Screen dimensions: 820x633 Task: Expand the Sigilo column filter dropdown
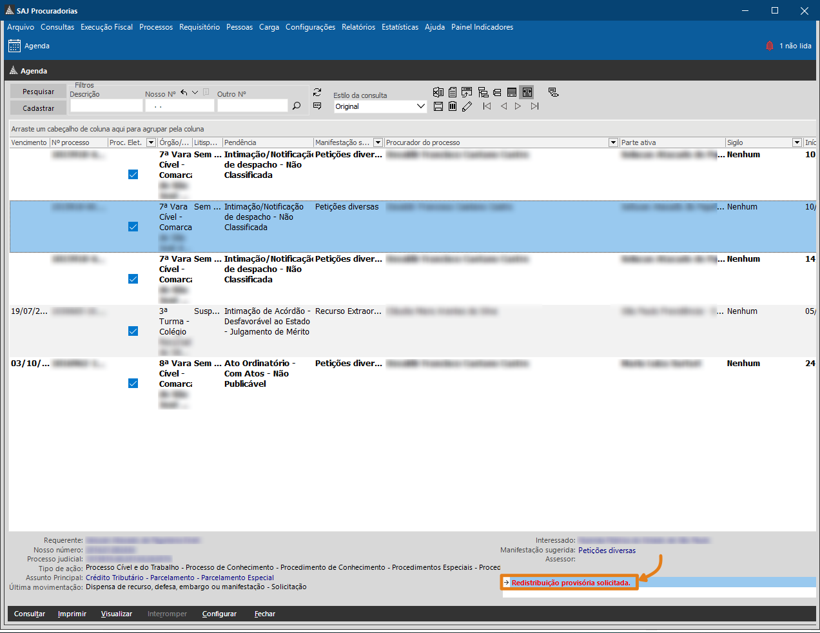pos(797,142)
